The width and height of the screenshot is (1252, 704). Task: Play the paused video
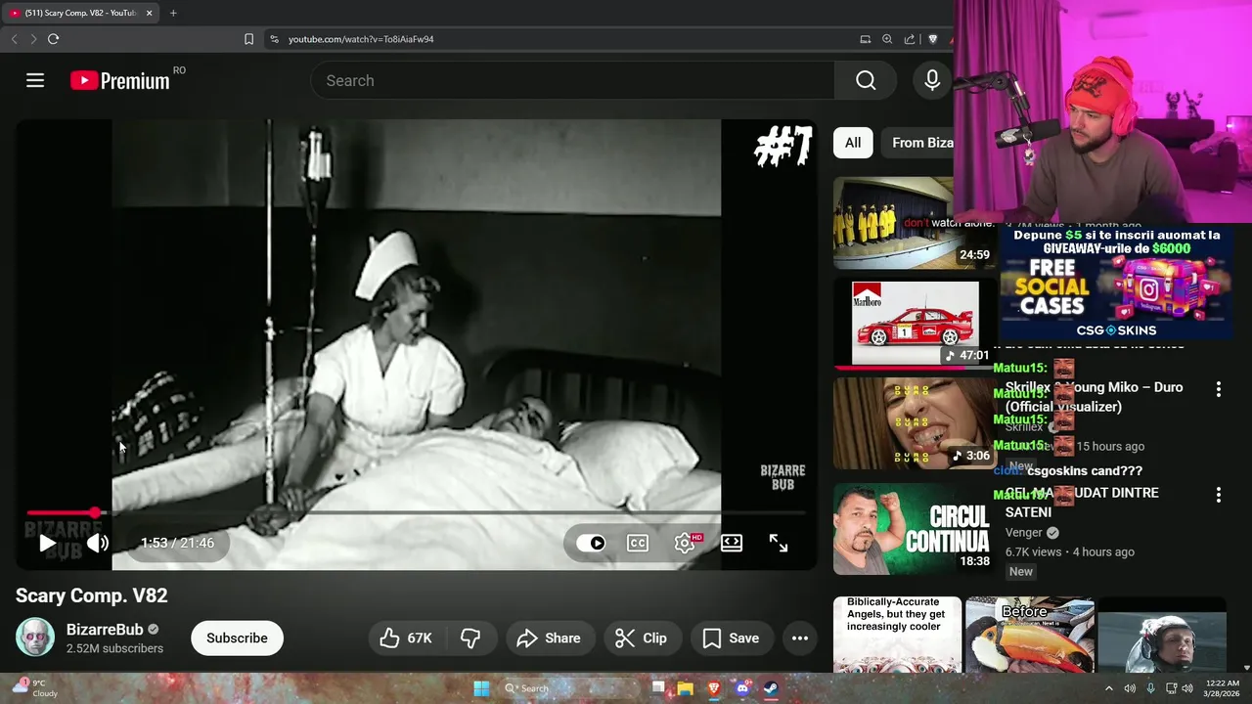point(47,543)
